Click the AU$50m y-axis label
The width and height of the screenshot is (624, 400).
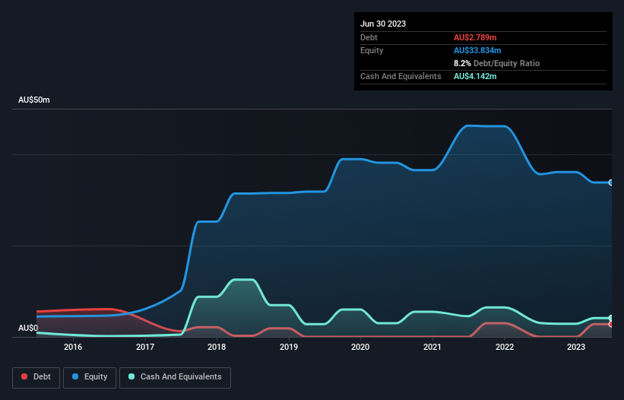coord(34,100)
